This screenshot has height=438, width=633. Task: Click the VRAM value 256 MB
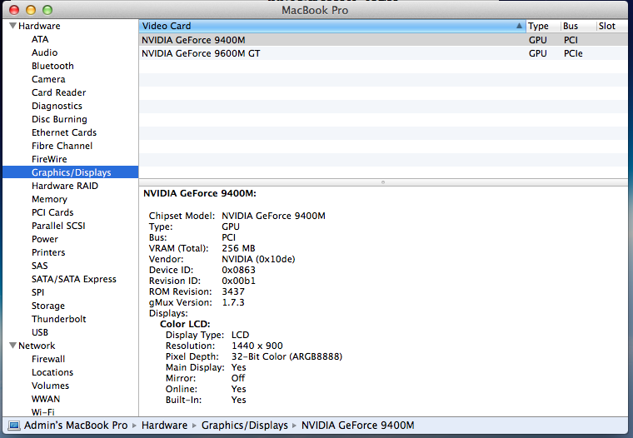pyautogui.click(x=238, y=248)
